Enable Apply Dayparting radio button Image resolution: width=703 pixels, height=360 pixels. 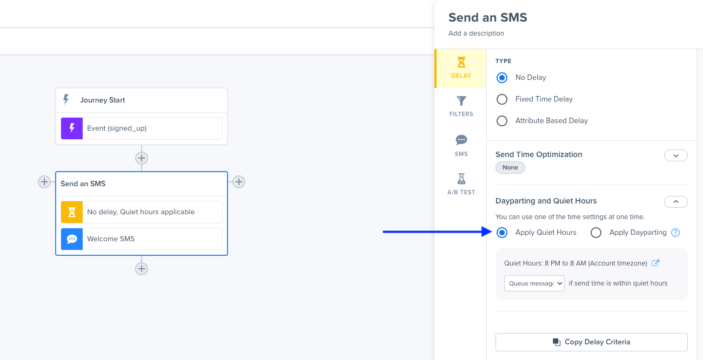click(x=596, y=233)
